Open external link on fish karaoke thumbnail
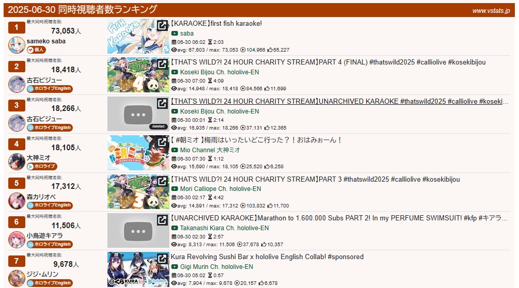This screenshot has height=288, width=519. click(x=162, y=25)
